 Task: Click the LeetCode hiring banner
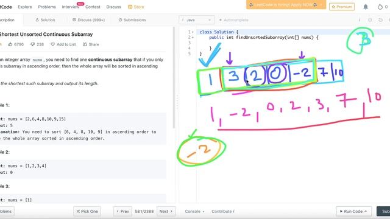[x=286, y=5]
